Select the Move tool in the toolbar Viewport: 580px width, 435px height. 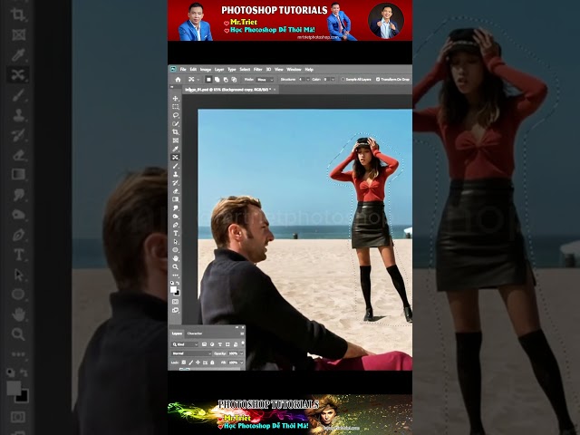[x=175, y=99]
